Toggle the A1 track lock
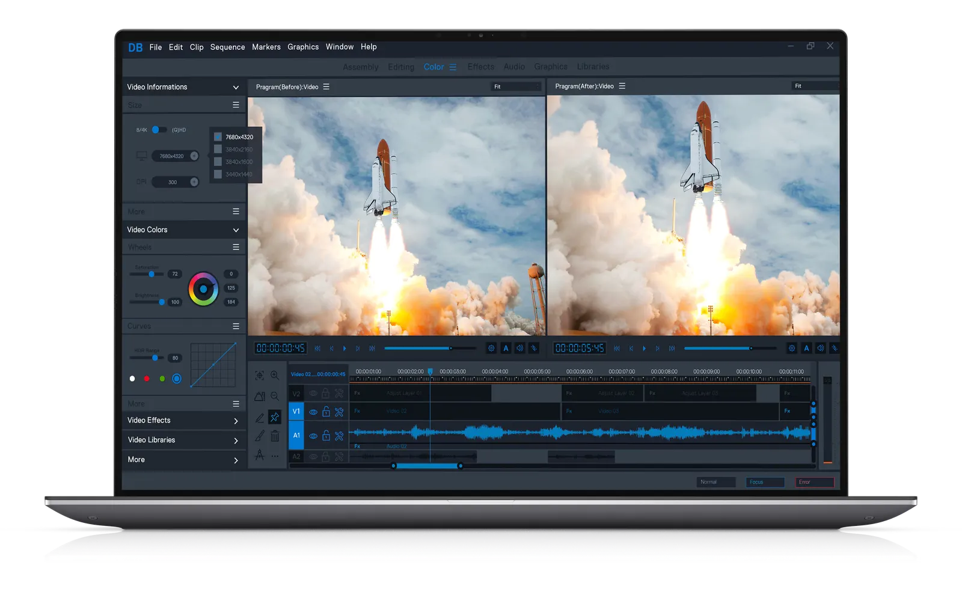 click(326, 435)
